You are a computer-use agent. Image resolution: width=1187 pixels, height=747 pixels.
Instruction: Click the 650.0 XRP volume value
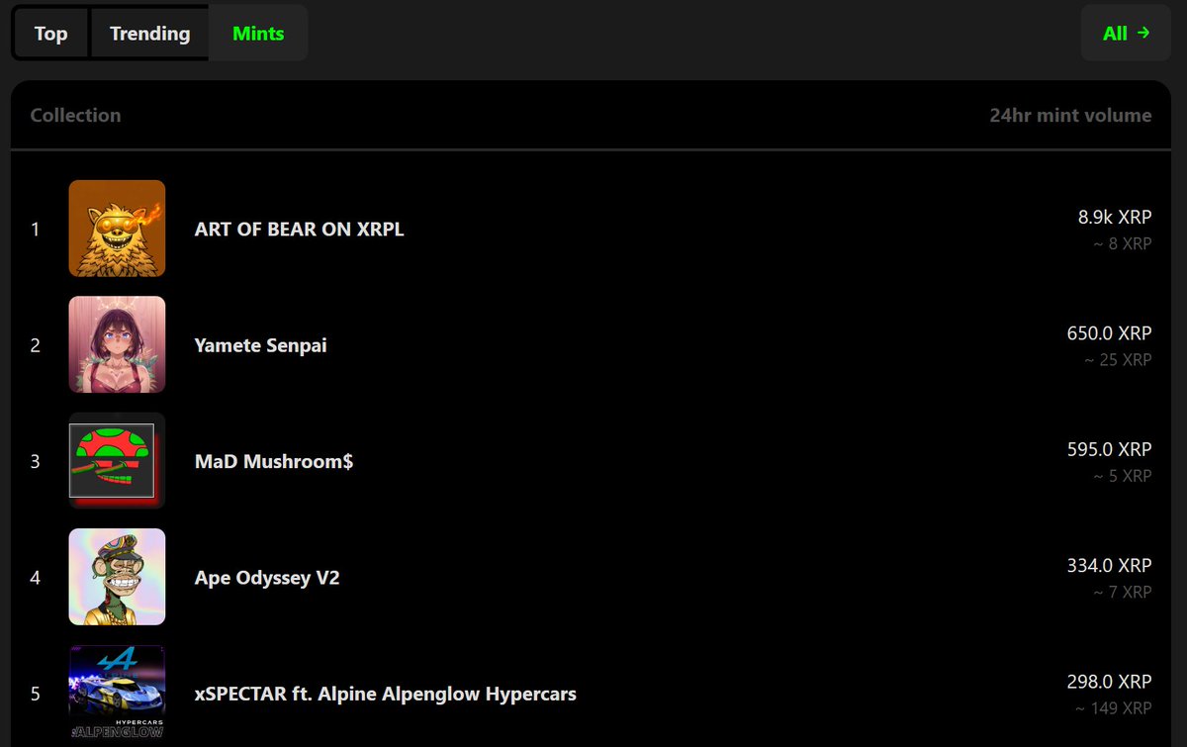pos(1109,333)
